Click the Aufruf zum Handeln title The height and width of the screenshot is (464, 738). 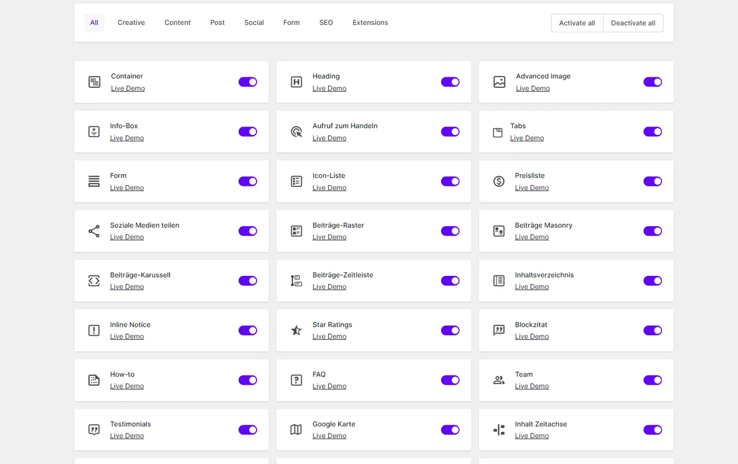(345, 126)
